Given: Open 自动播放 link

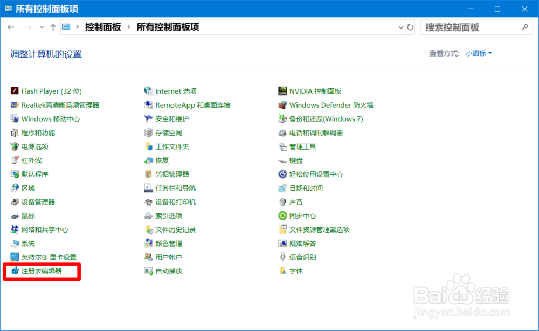Looking at the screenshot, I should tap(169, 271).
